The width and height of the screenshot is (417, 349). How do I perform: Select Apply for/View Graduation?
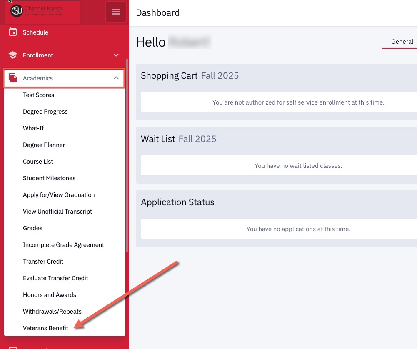click(59, 195)
